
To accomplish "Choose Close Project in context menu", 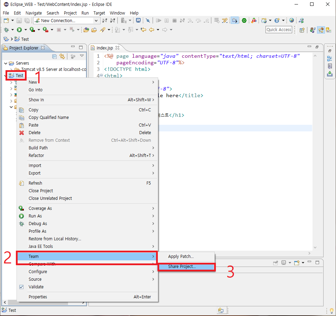I will pyautogui.click(x=87, y=191).
